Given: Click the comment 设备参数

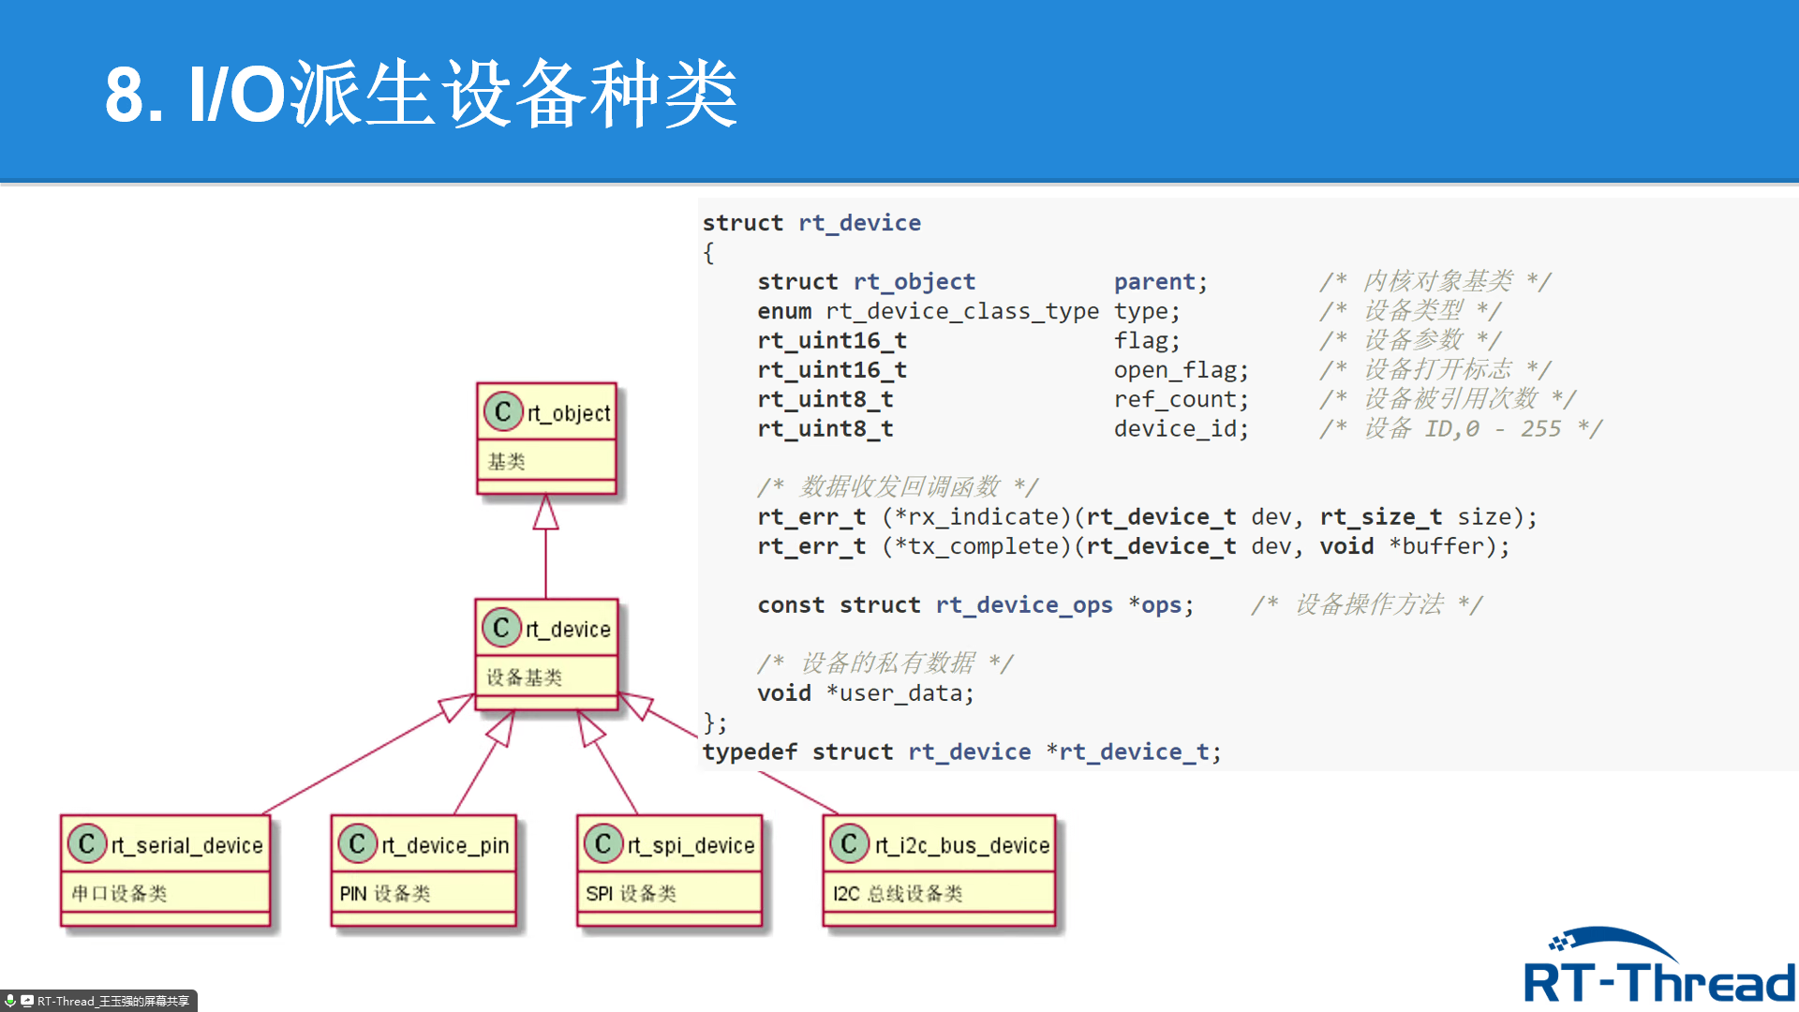Looking at the screenshot, I should 1412,340.
